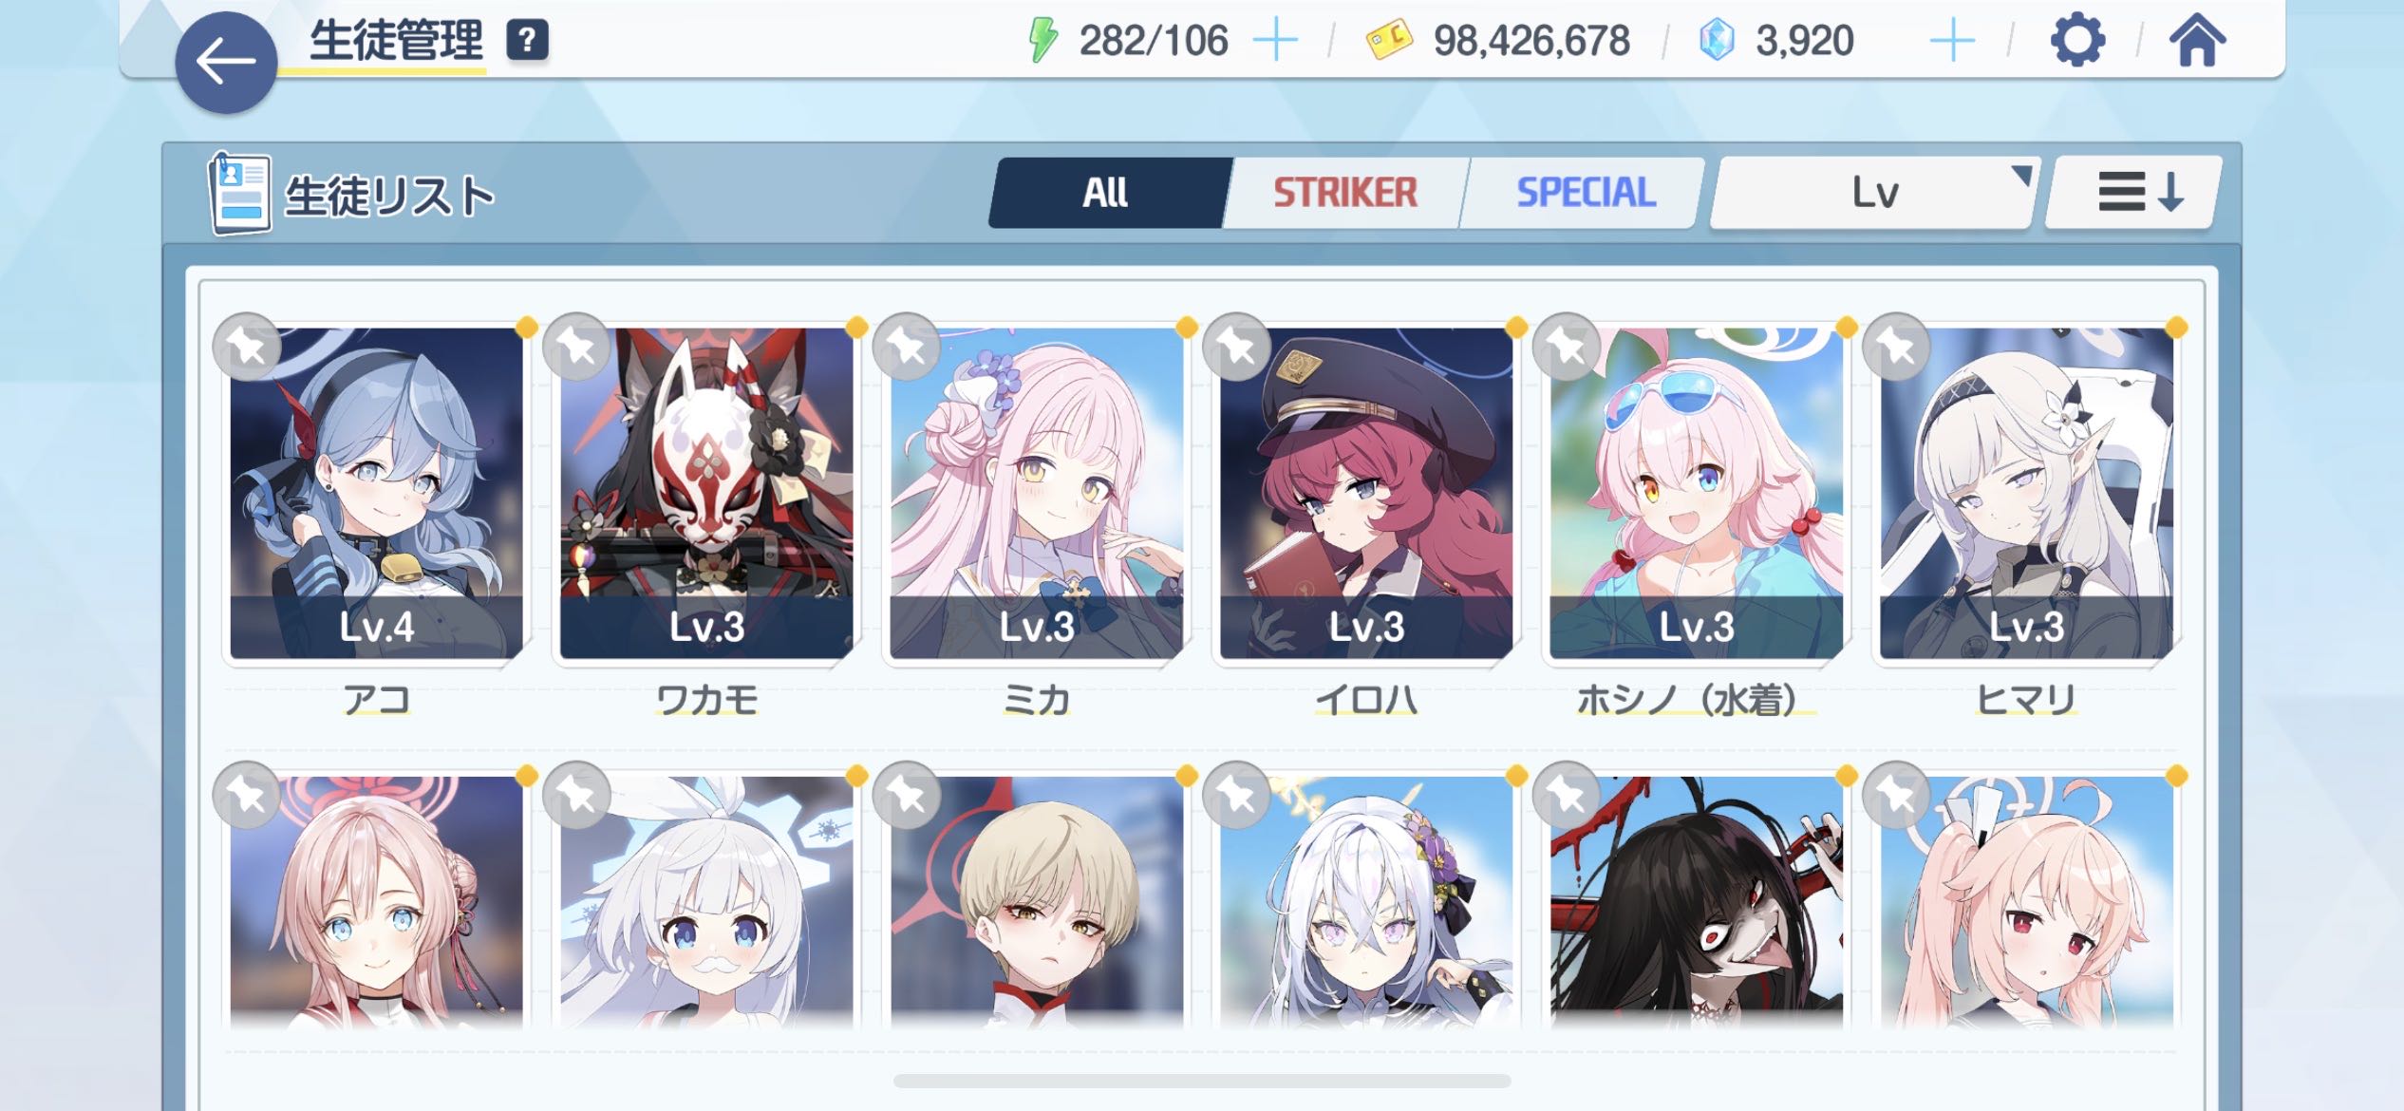Screen dimensions: 2404x1111
Task: Toggle the pin on ワカモ's portrait
Action: point(577,347)
